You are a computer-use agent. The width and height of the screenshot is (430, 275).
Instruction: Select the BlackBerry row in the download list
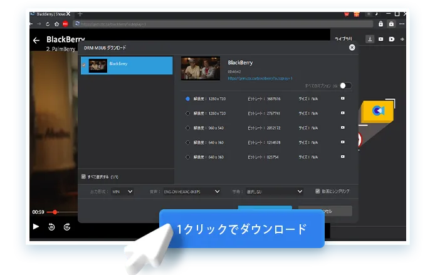coord(127,66)
